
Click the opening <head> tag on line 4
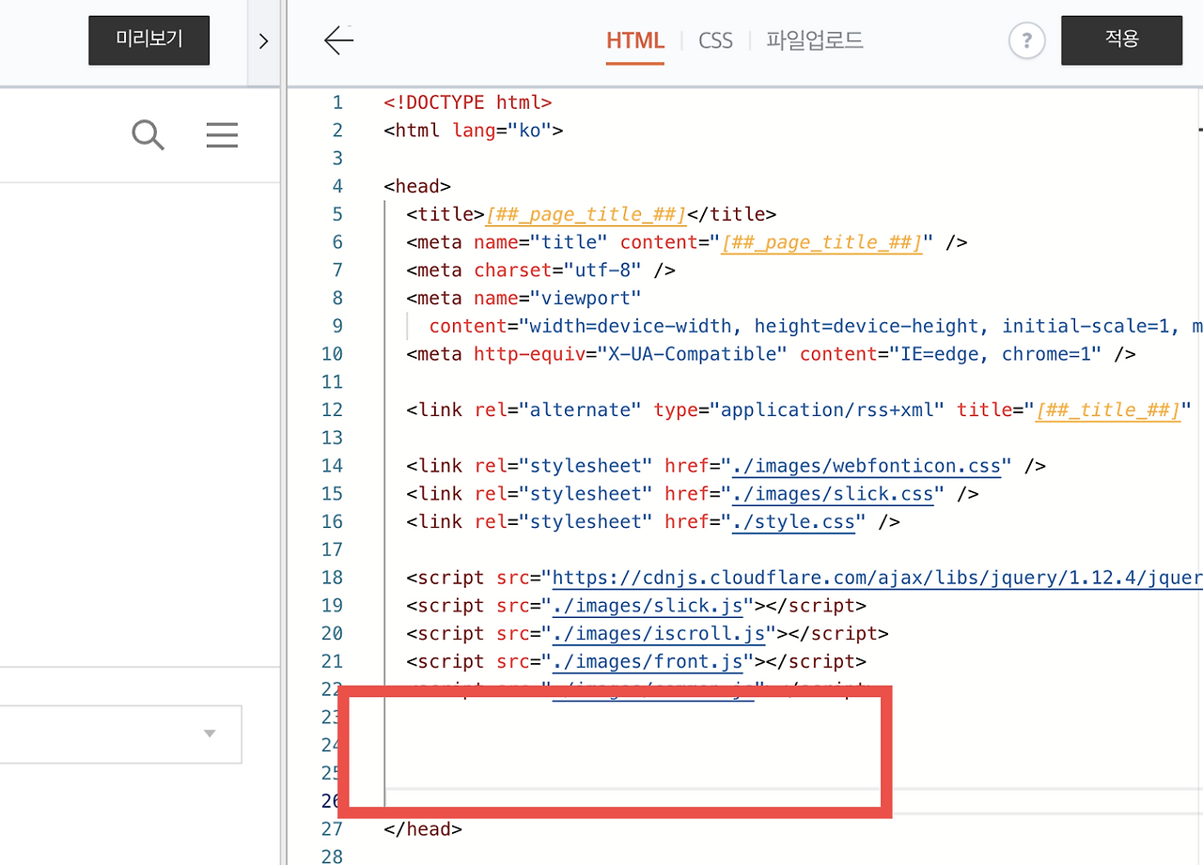(x=417, y=186)
